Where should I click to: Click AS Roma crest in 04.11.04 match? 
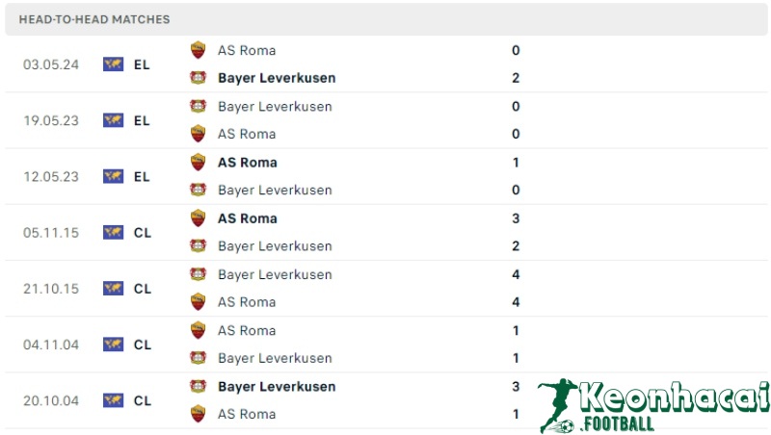pos(198,330)
